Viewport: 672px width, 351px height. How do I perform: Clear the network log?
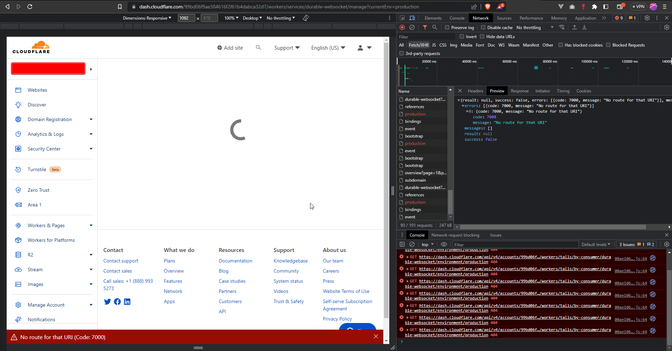coord(412,27)
